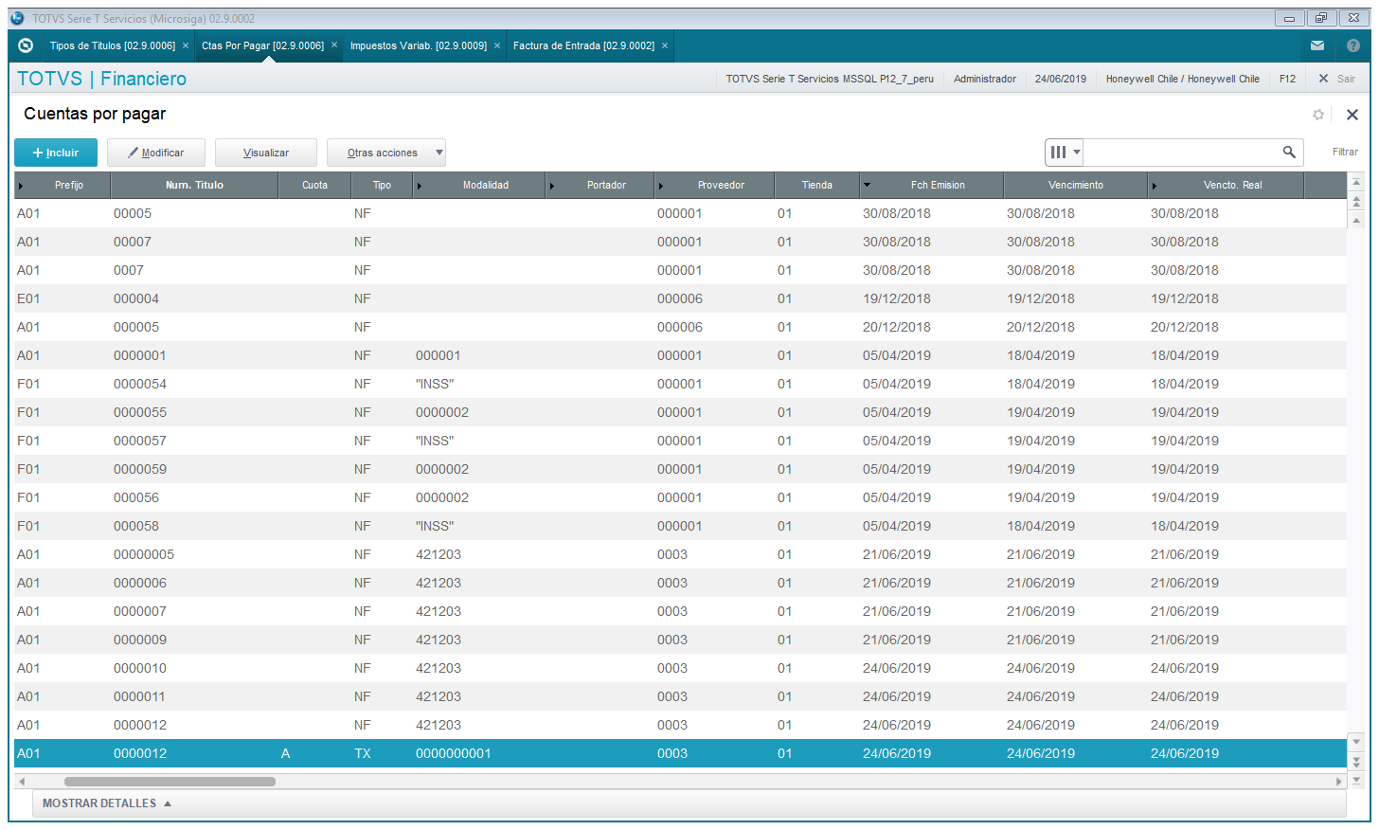Click the horizontal scrollbar thumb
This screenshot has height=830, width=1379.
pos(170,782)
